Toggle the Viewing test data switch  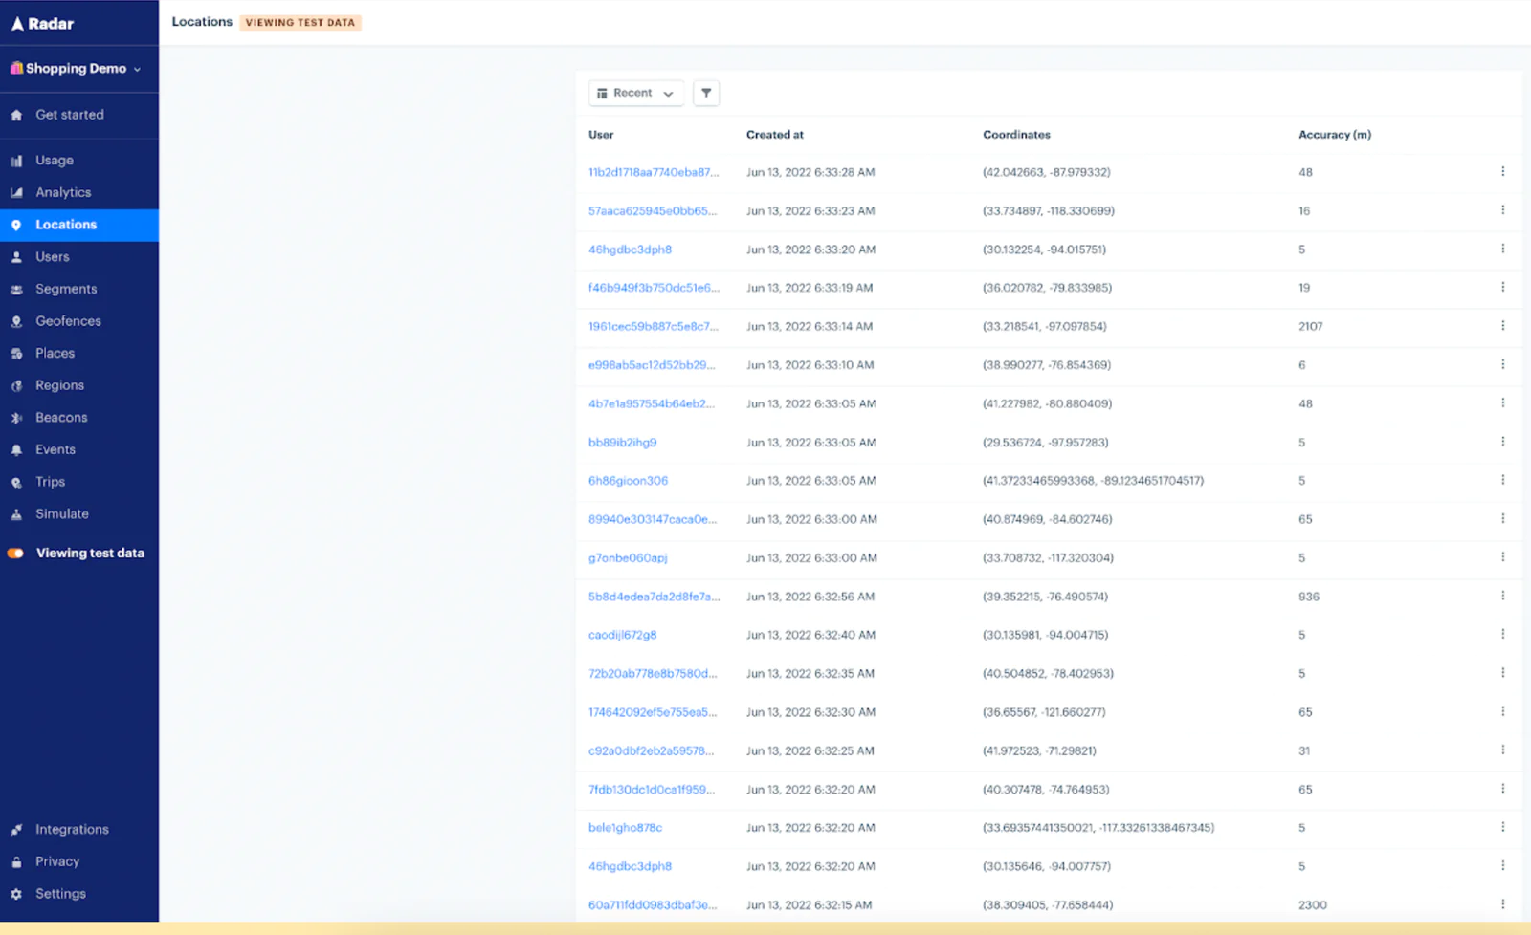16,554
